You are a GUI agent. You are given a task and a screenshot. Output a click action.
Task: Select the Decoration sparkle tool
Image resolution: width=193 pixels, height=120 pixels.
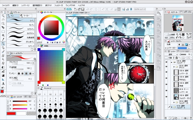3,59
